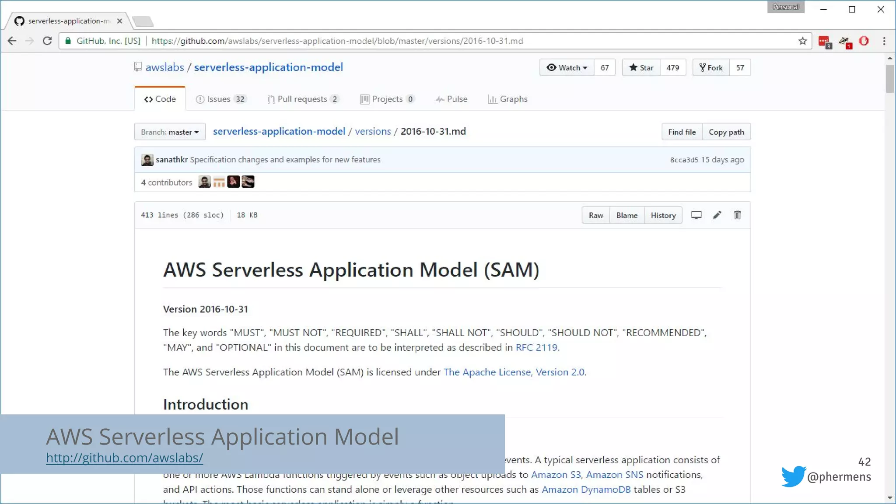This screenshot has width=896, height=504.
Task: Open the Blame view
Action: (627, 215)
